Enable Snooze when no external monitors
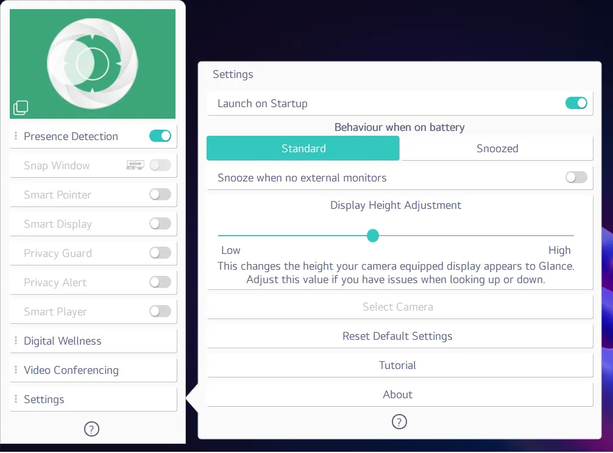Screen dimensions: 613x453 coord(576,177)
